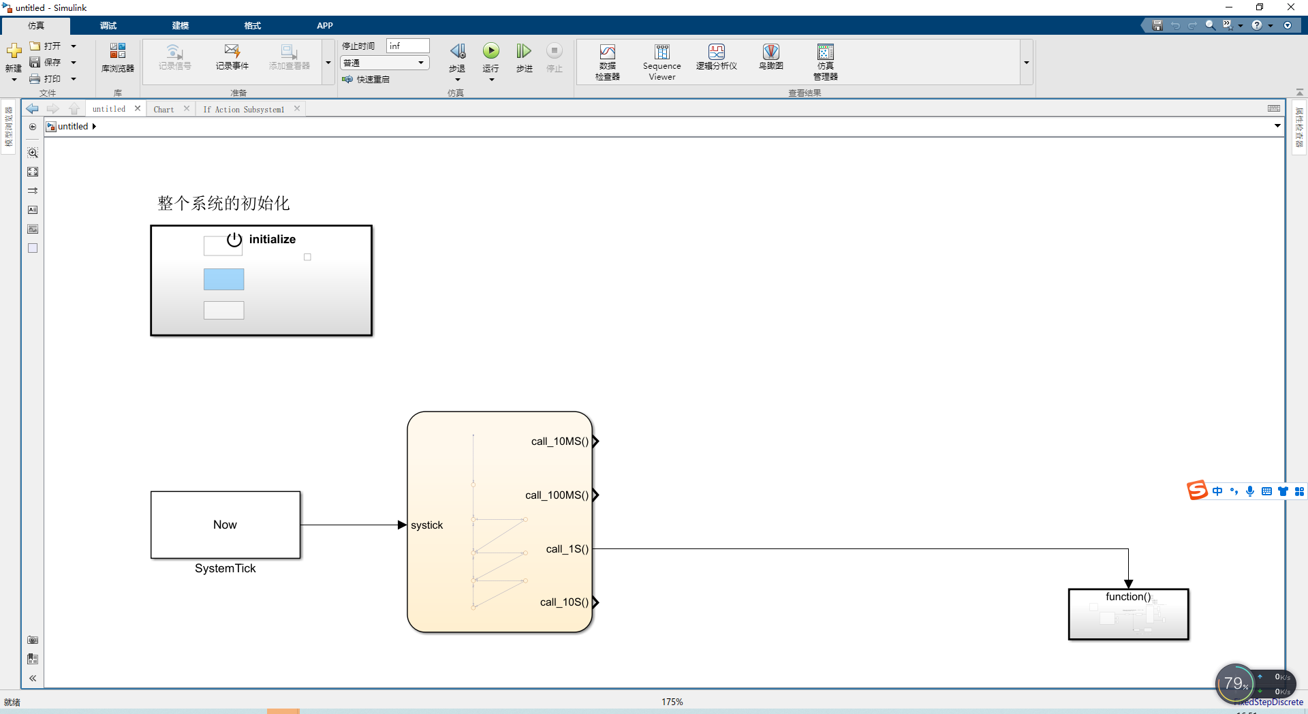The height and width of the screenshot is (714, 1308).
Task: Click the Add Viewer icon
Action: tap(290, 57)
